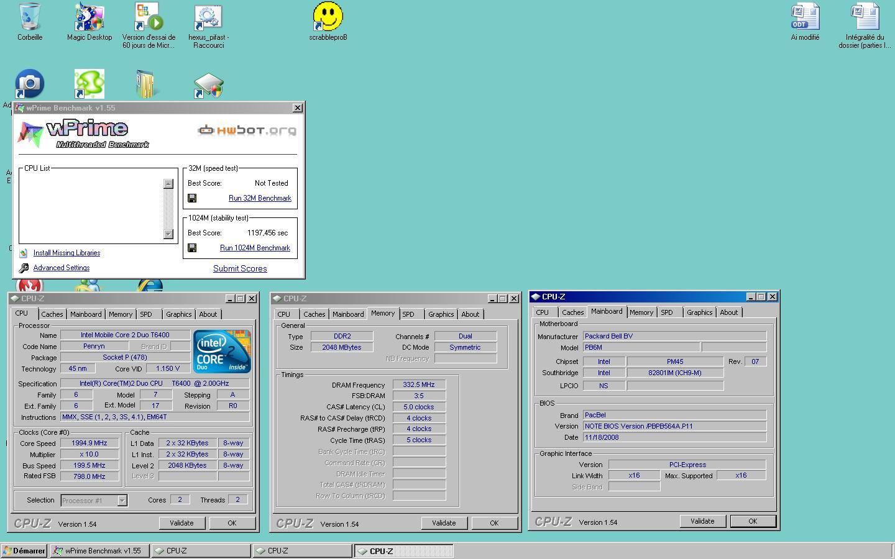This screenshot has height=559, width=895.
Task: Open the Magic Desktop shortcut
Action: (89, 17)
